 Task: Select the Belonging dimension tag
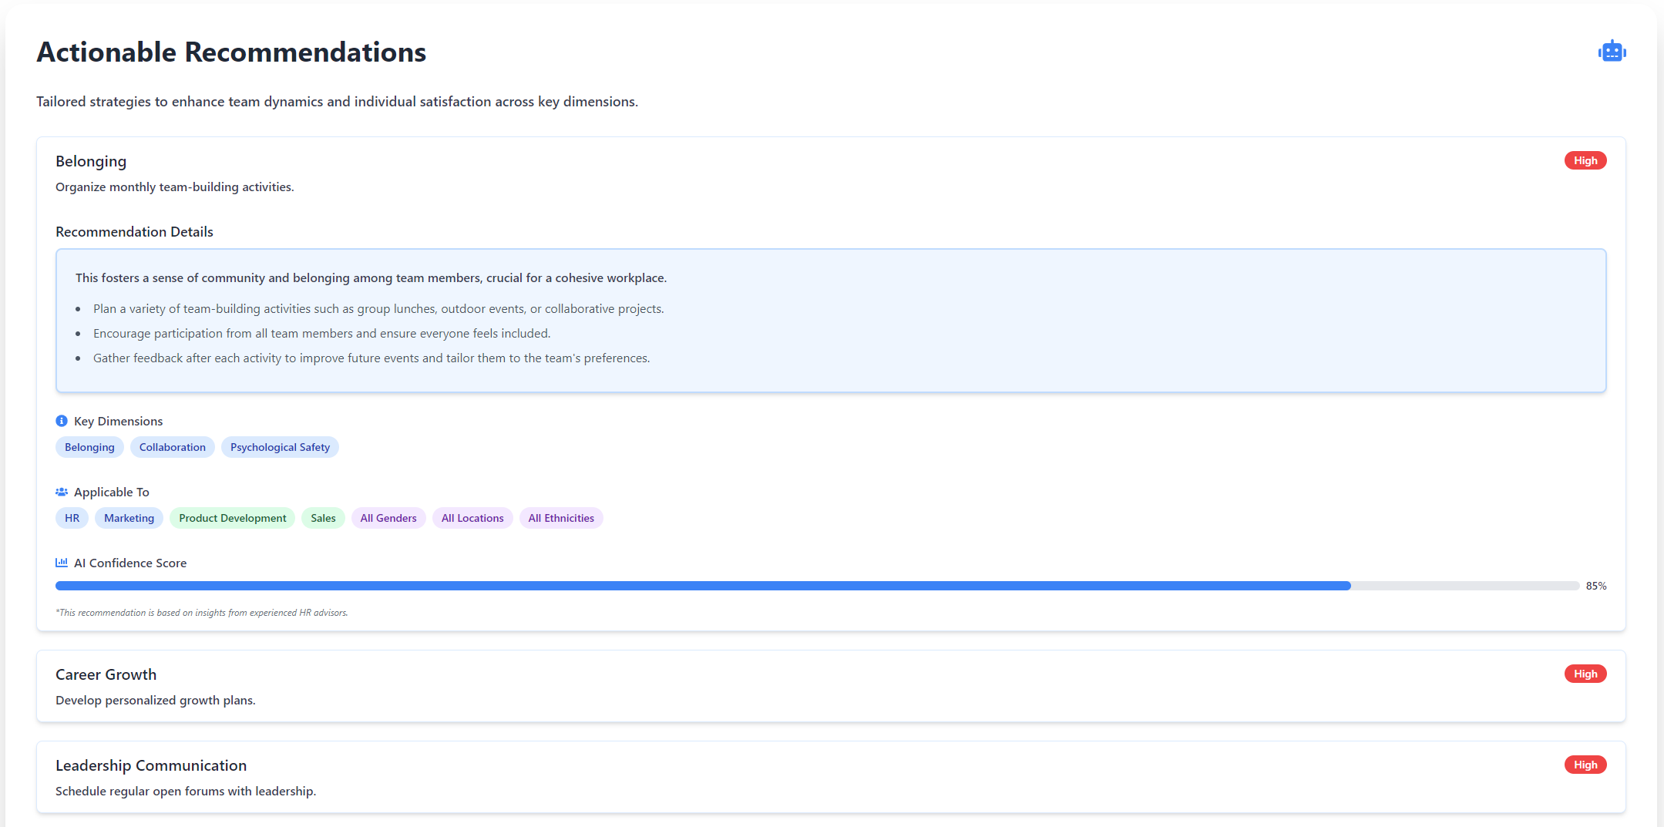point(89,447)
